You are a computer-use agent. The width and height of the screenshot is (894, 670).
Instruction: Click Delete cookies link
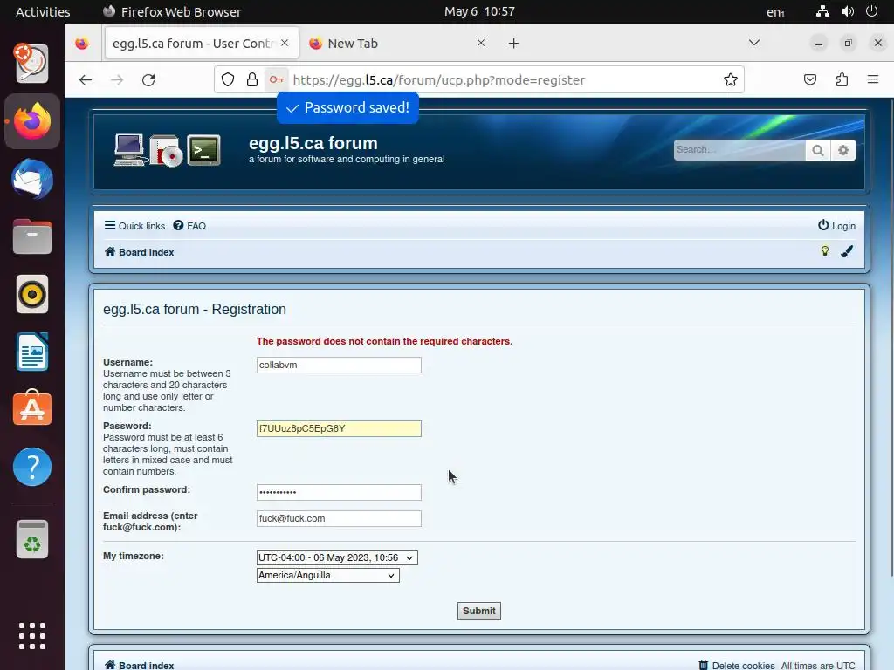[737, 665]
